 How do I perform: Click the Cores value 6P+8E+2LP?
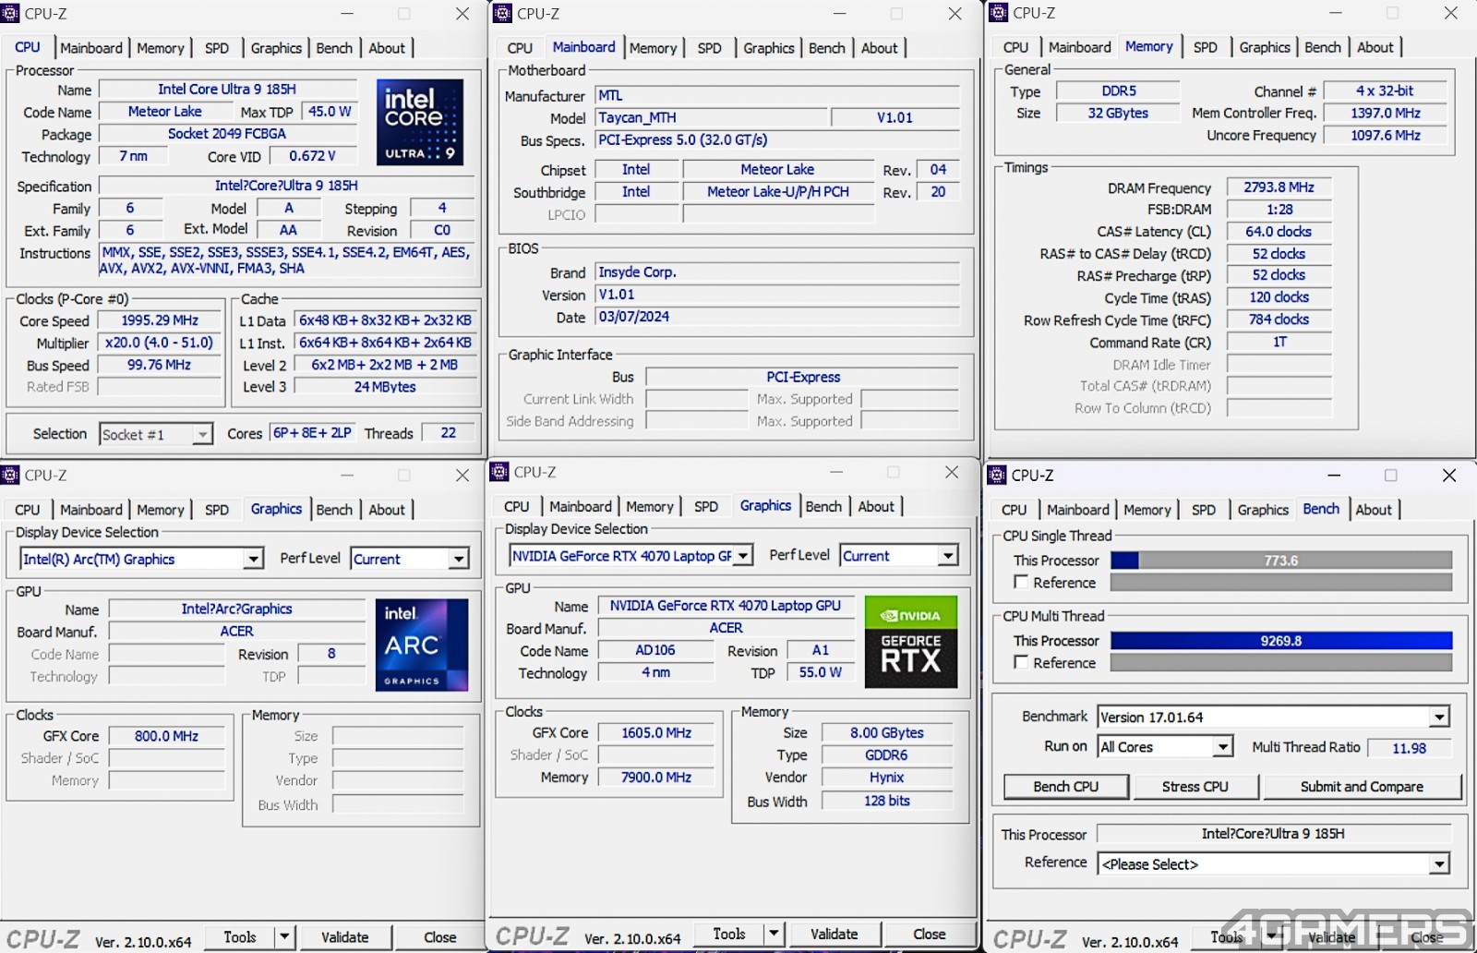pos(312,433)
